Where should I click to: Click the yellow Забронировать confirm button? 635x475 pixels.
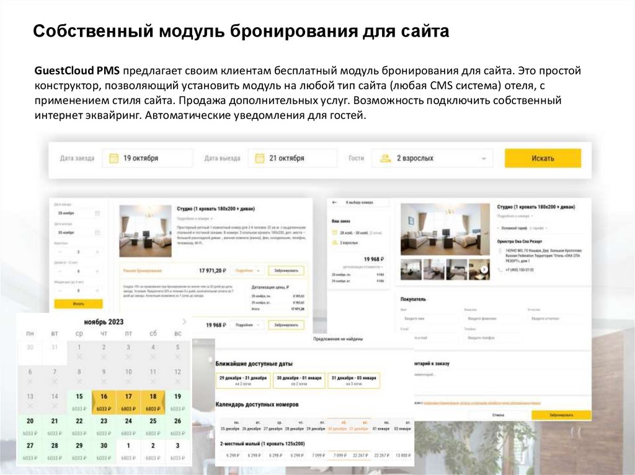tap(561, 415)
